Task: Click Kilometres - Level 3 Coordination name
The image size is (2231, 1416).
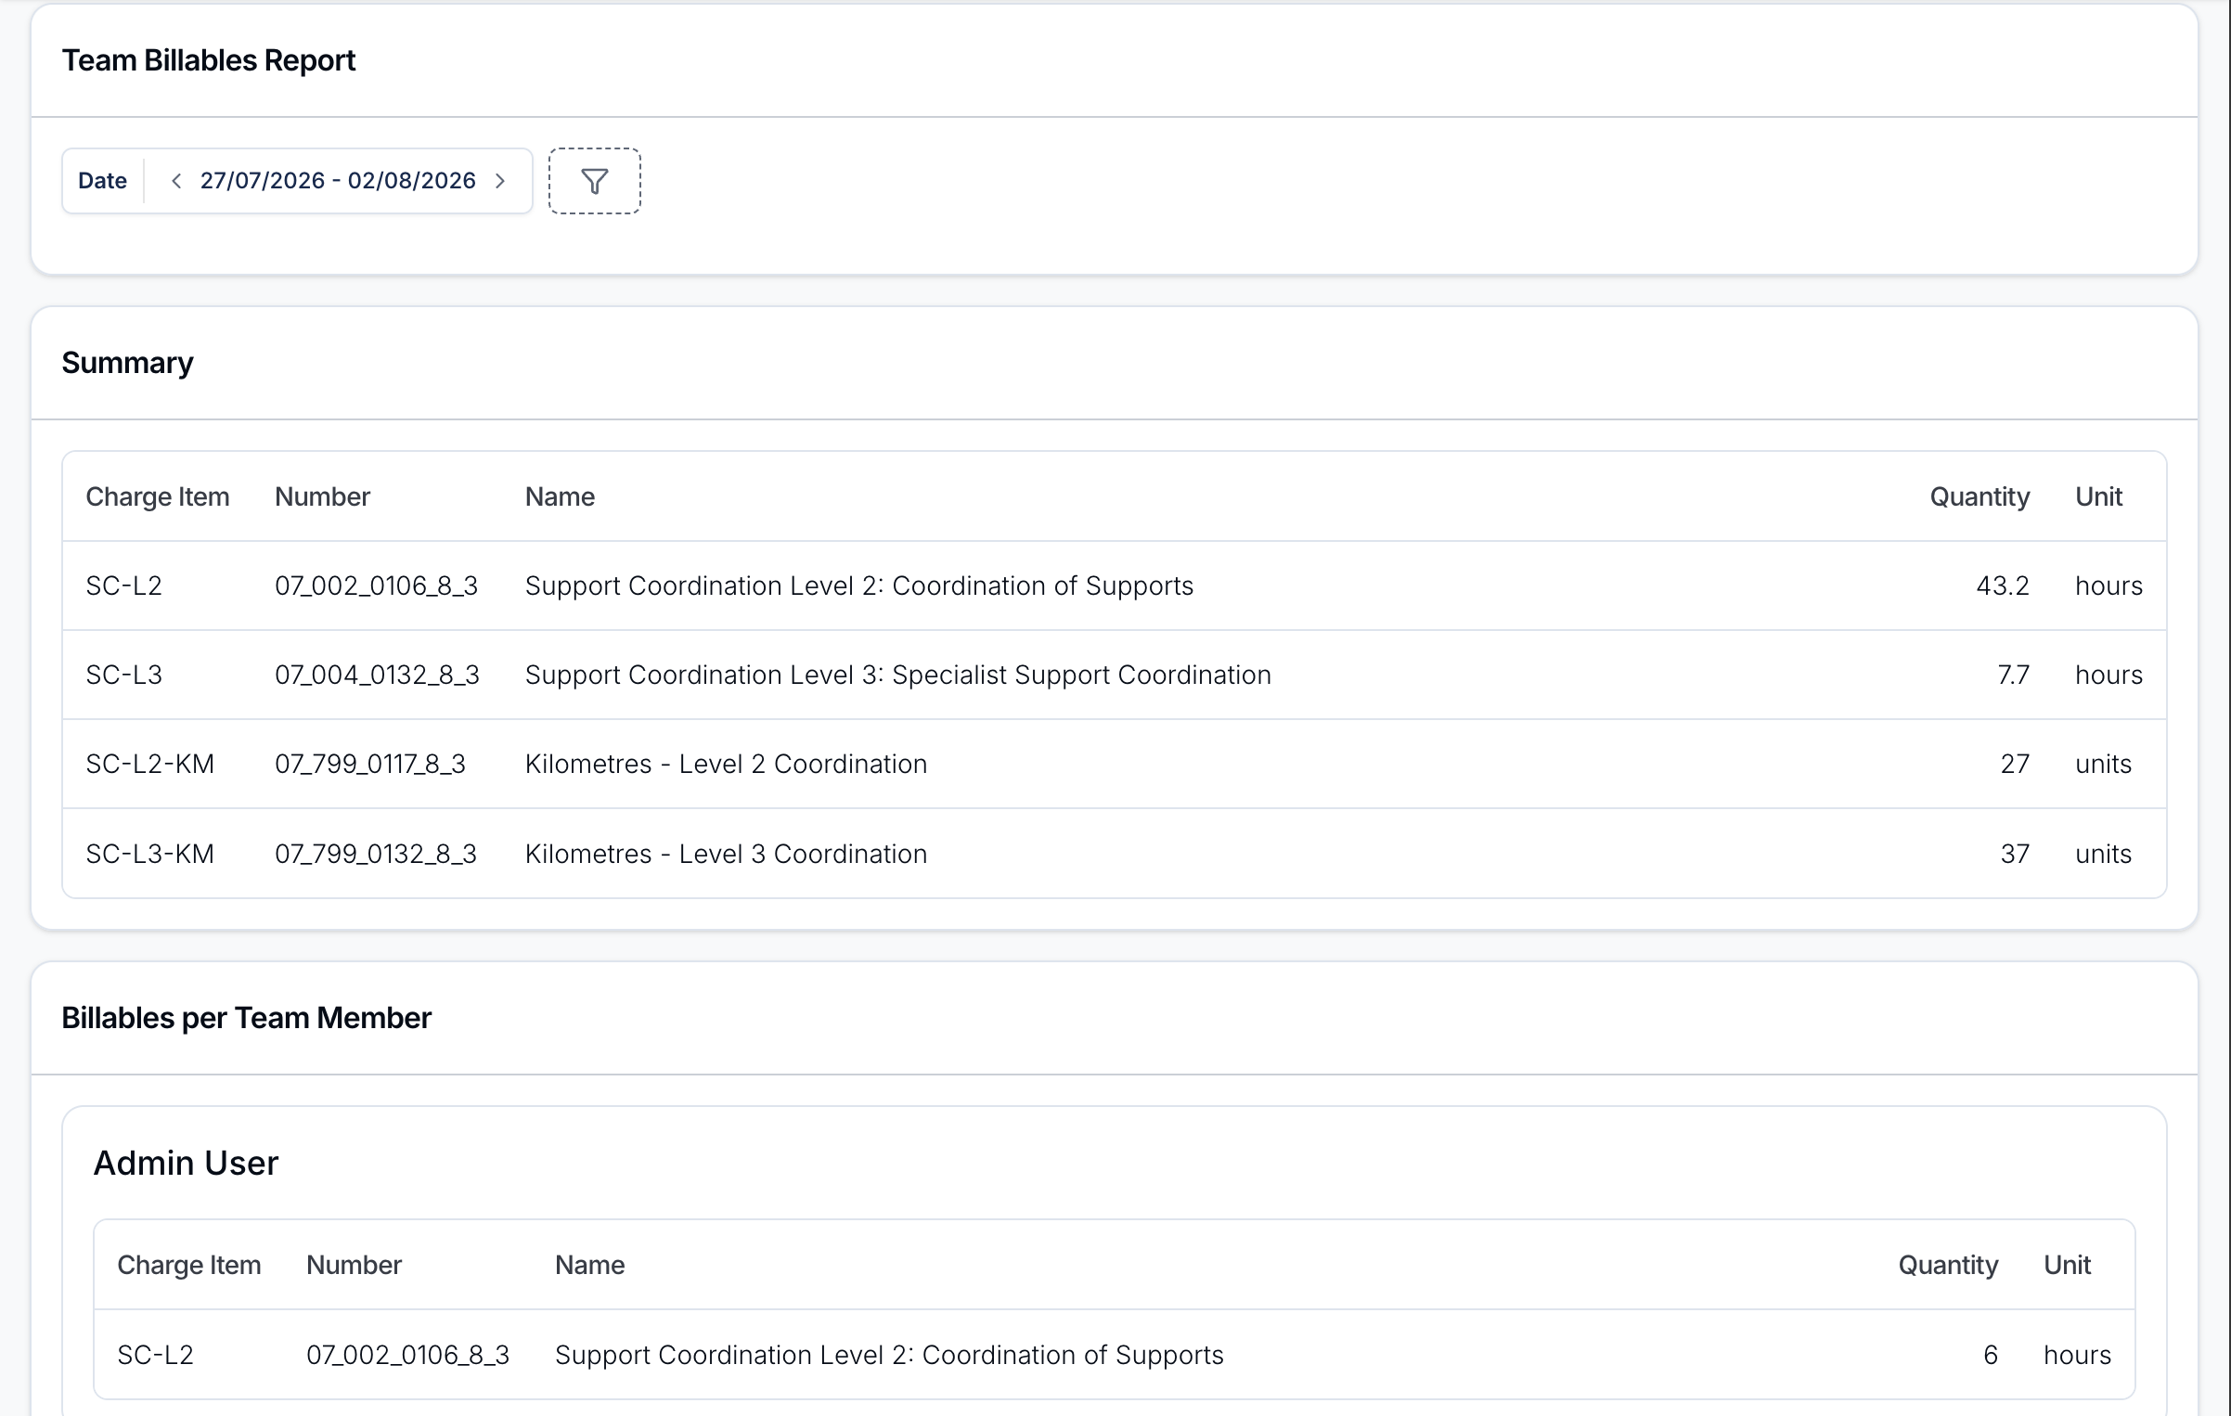Action: pyautogui.click(x=726, y=854)
